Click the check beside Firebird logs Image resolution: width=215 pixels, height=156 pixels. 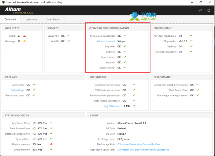click(x=34, y=90)
